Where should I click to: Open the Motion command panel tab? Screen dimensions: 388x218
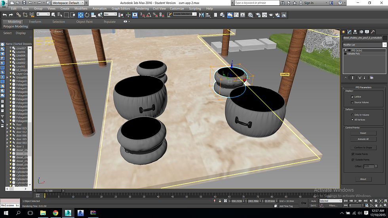[x=361, y=32]
